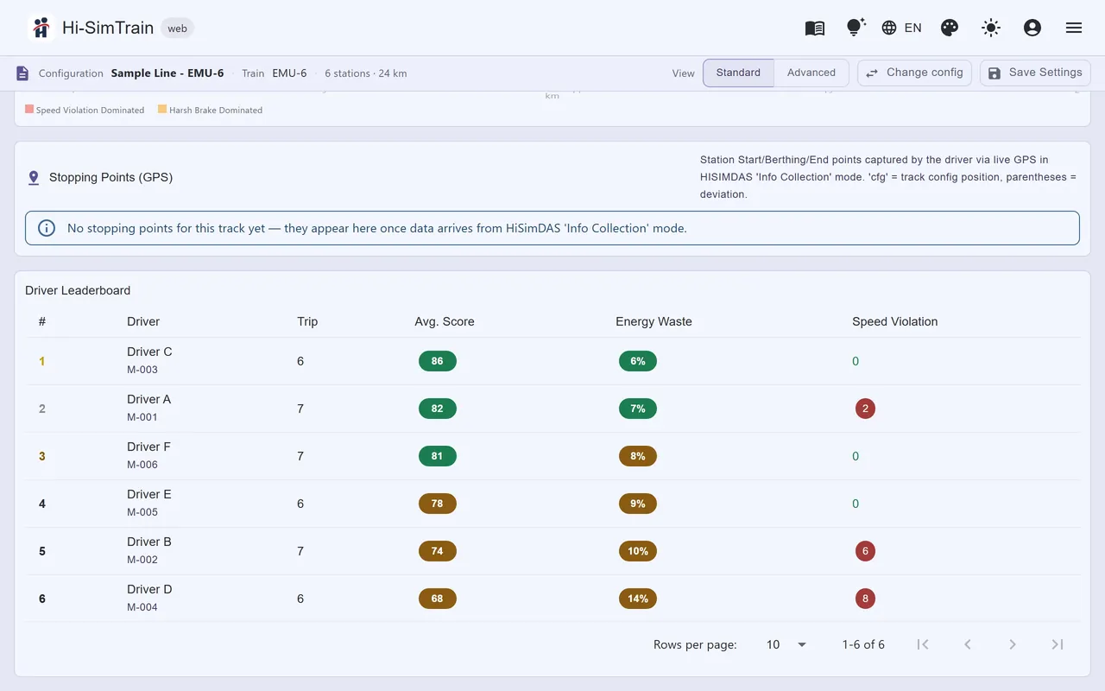Click the 86 average score badge

438,361
